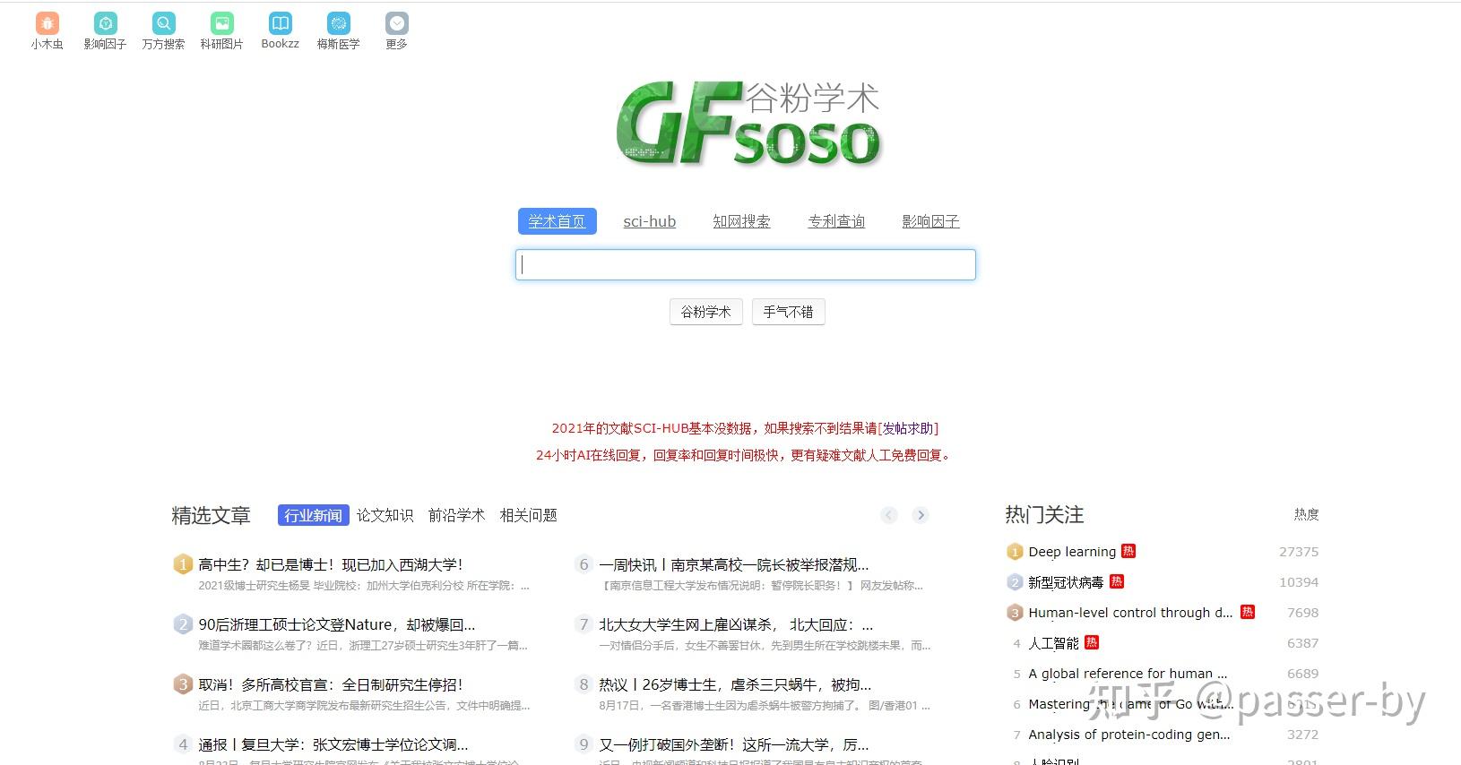Open article 90后浙理工硕士论文登Nature
Image resolution: width=1461 pixels, height=765 pixels.
(x=337, y=624)
